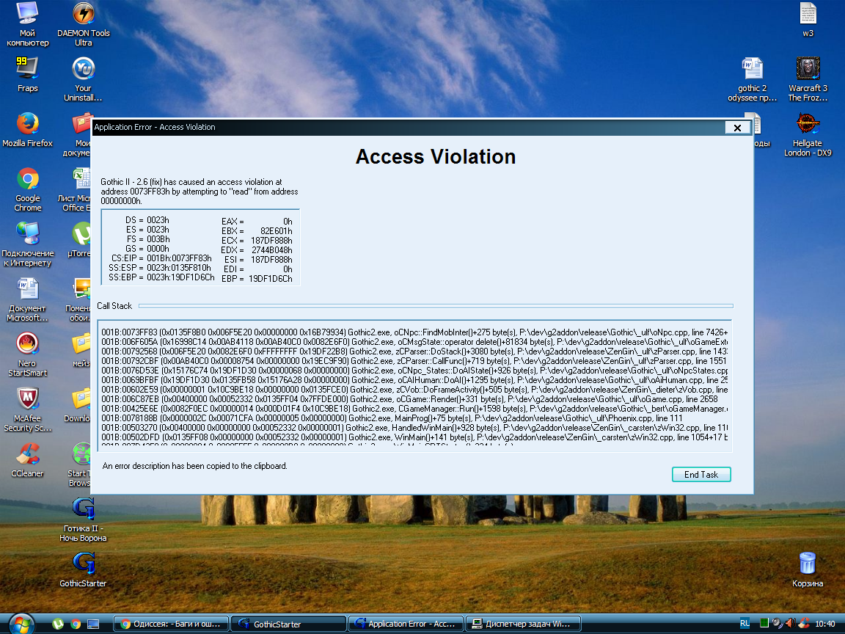Viewport: 845px width, 634px height.
Task: Open Your Uninstaller shortcut
Action: point(83,79)
